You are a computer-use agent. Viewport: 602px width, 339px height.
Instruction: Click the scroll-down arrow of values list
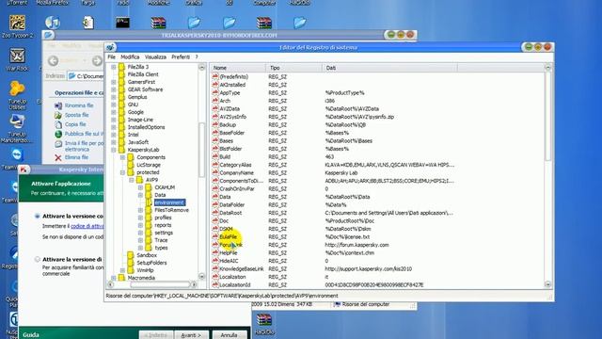[x=547, y=284]
